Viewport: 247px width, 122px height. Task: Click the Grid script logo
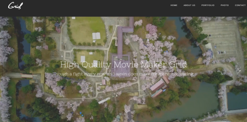[x=15, y=6]
